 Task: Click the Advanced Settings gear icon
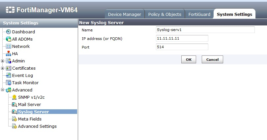pos(15,126)
